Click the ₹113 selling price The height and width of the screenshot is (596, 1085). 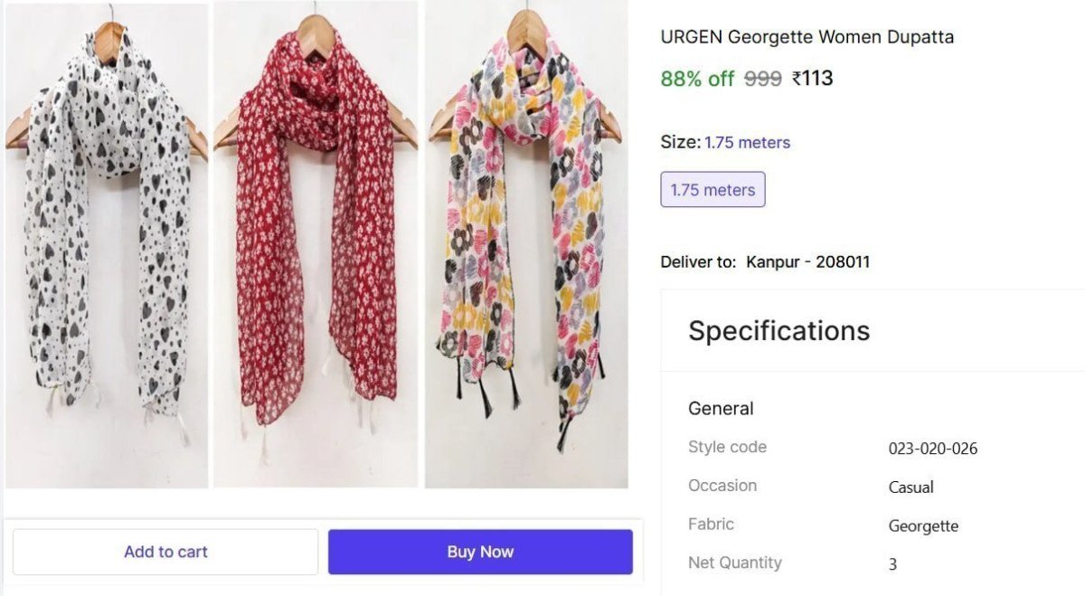[x=812, y=79]
